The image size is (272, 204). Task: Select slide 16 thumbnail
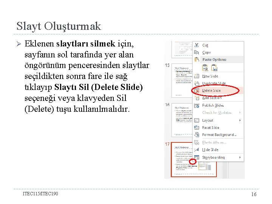click(x=182, y=120)
